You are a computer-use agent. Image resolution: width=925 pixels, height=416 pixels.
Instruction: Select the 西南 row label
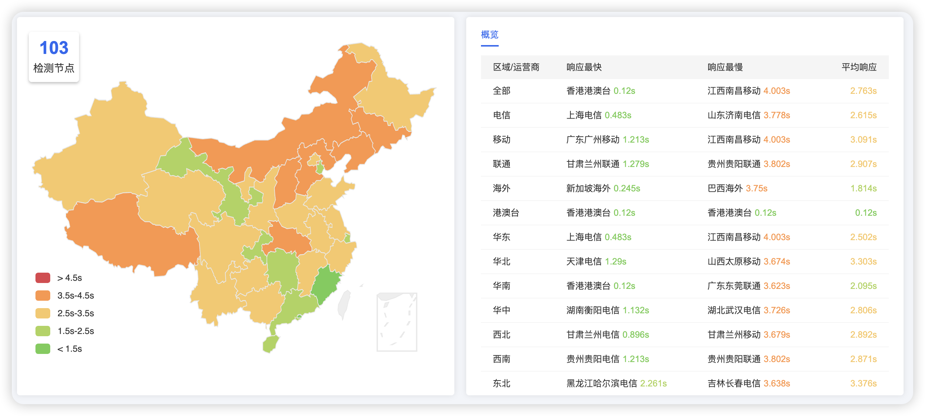502,359
